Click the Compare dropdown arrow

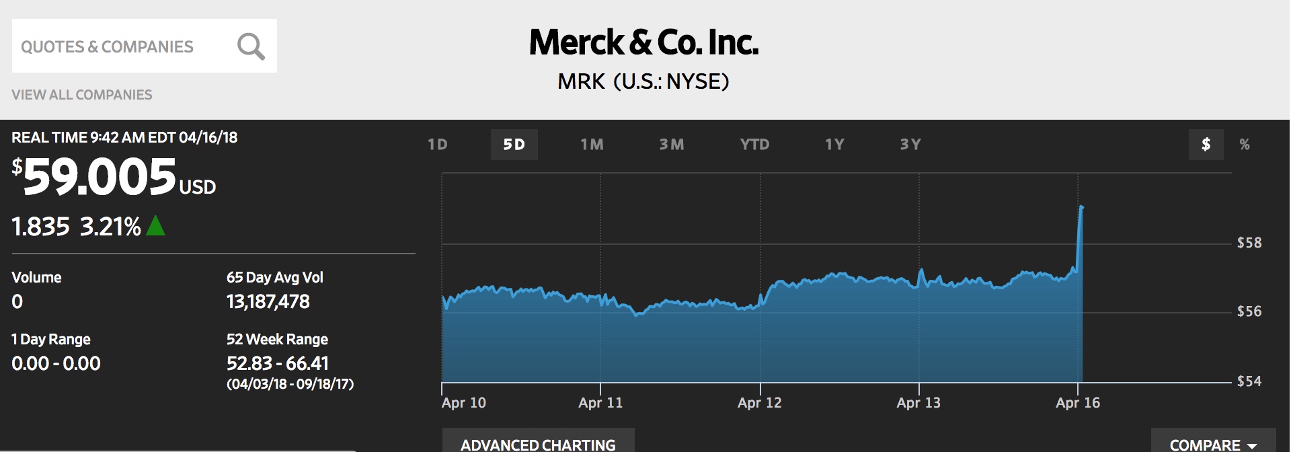tap(1252, 445)
